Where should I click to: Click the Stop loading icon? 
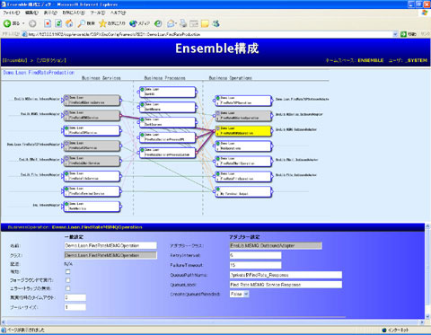pos(48,23)
